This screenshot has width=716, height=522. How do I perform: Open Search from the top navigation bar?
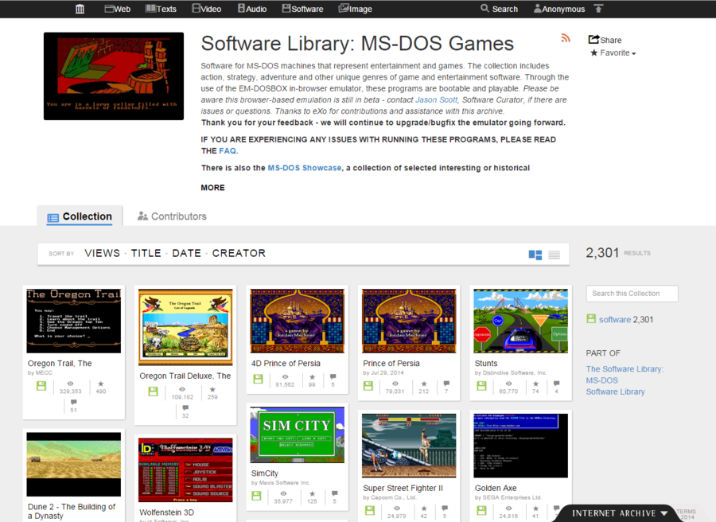coord(499,9)
